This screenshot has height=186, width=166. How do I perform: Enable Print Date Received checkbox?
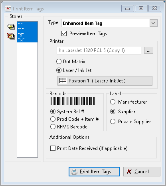[x=53, y=148]
